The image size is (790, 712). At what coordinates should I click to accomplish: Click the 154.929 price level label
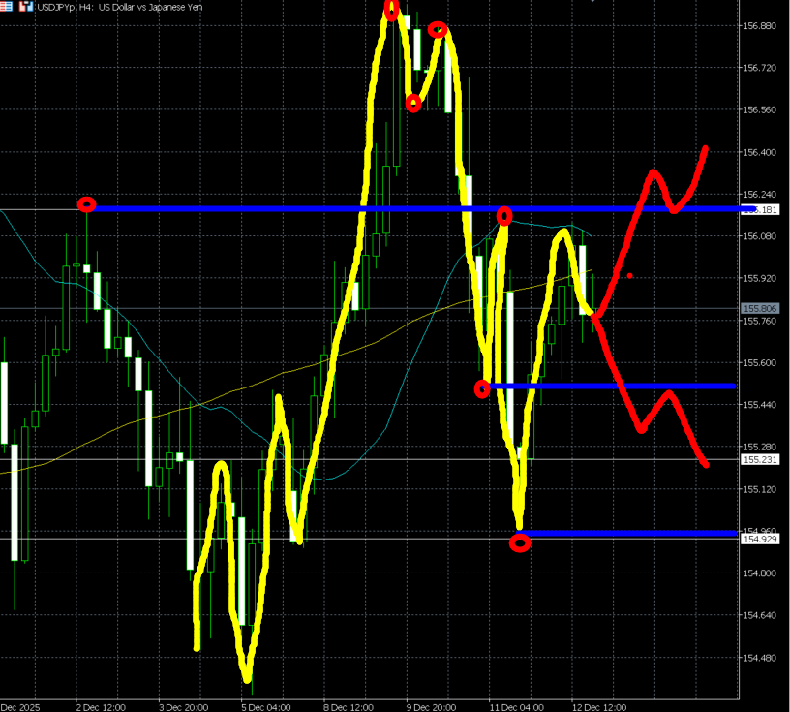(760, 539)
